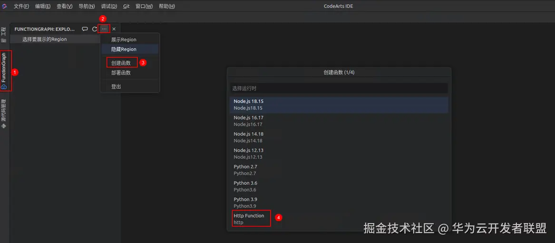Open the 导航(N) menu
Screen dimensions: 555x243
87,6
